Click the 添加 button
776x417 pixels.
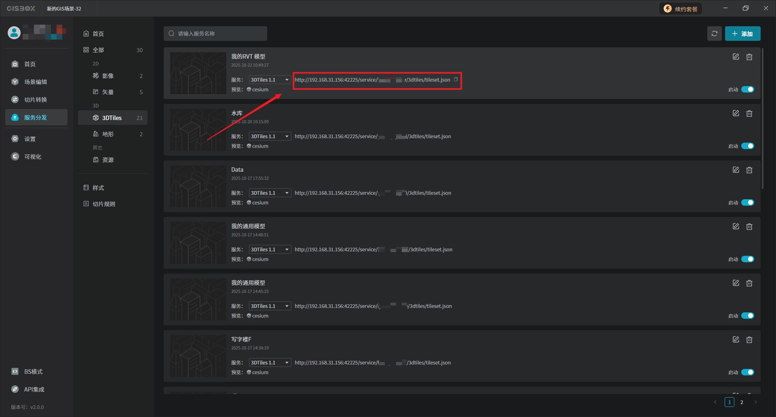tap(742, 34)
